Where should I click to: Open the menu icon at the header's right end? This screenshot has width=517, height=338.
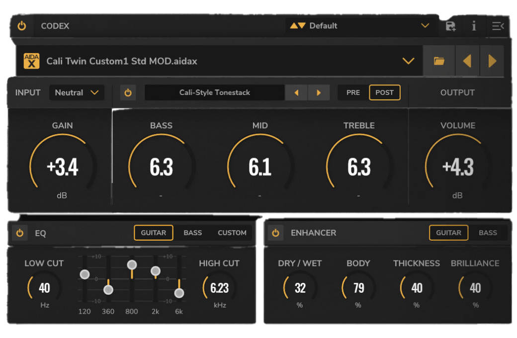click(x=498, y=26)
